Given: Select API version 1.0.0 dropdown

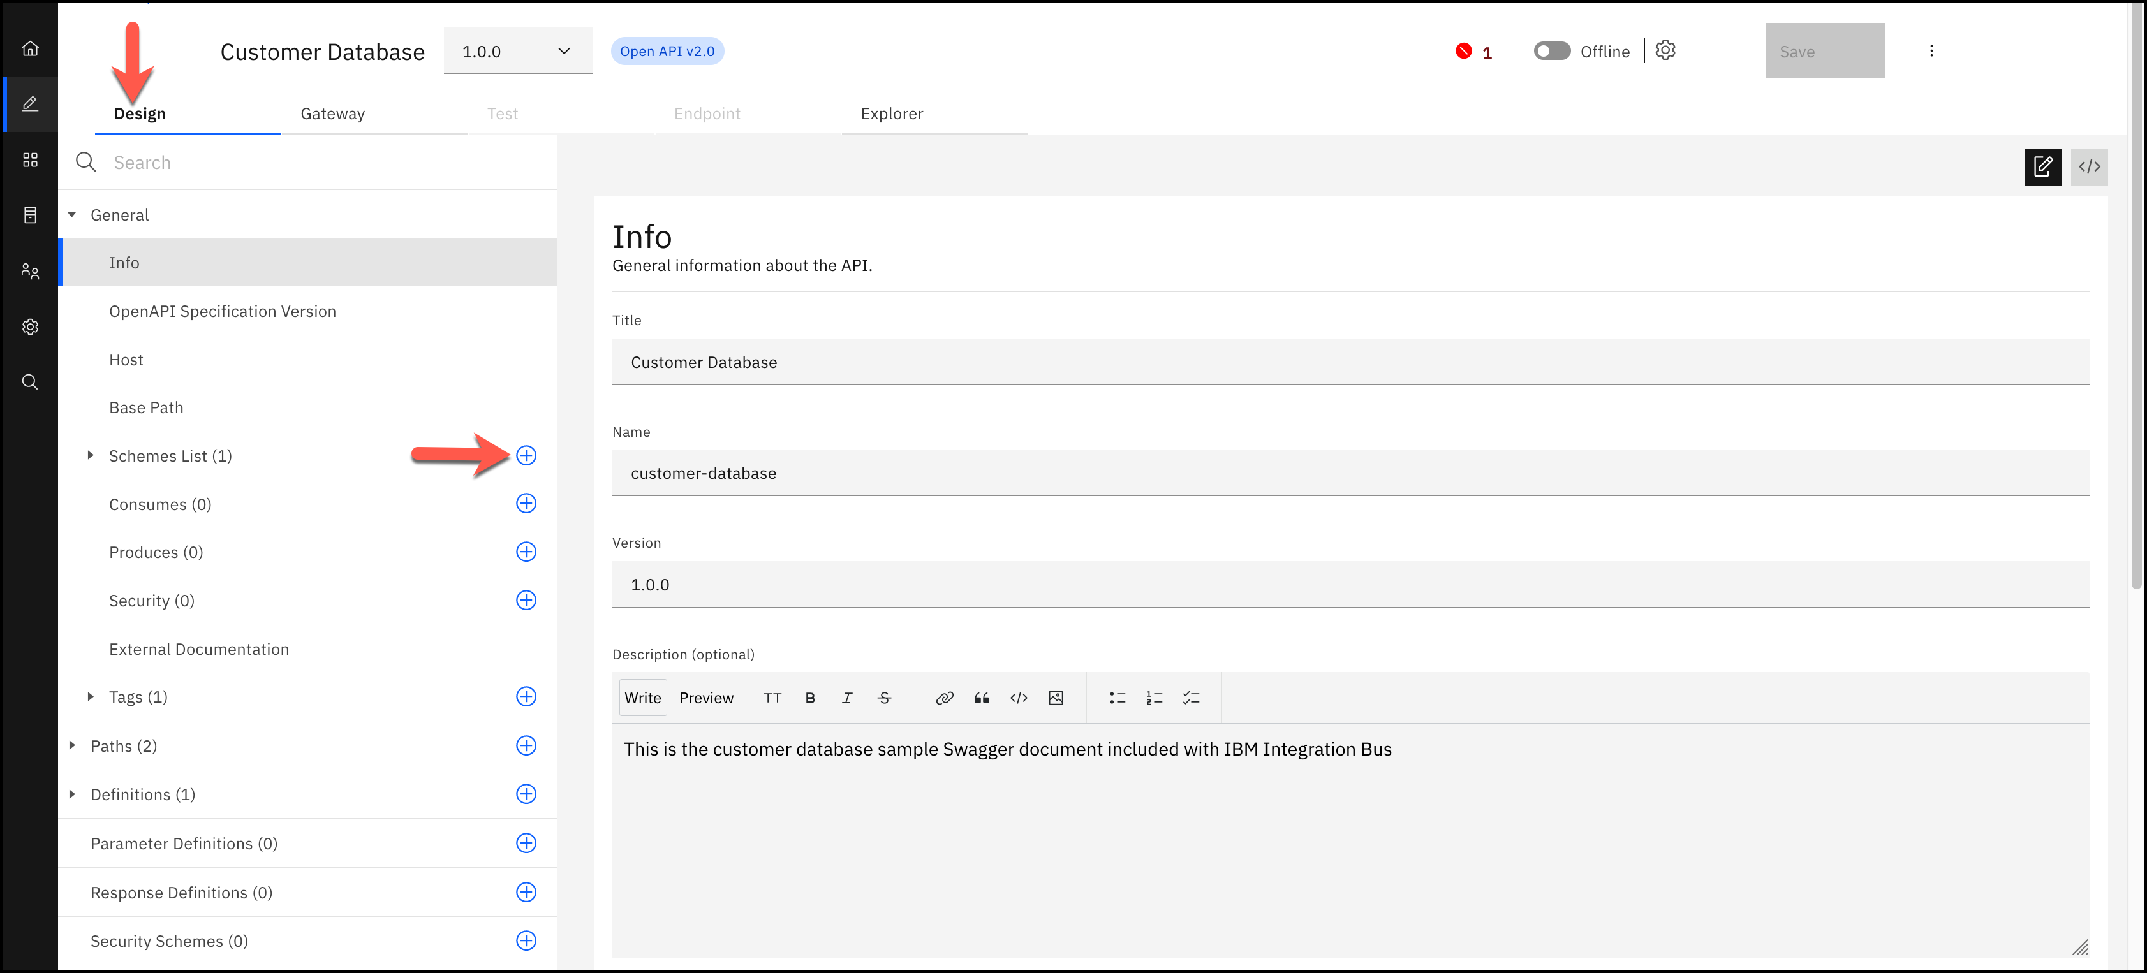Looking at the screenshot, I should click(x=515, y=50).
